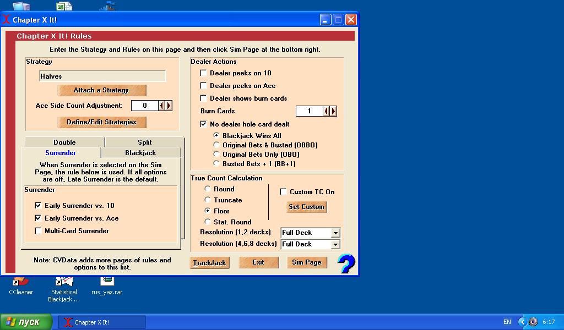Click the Excel file icon on desktop
The image size is (564, 330).
click(64, 6)
